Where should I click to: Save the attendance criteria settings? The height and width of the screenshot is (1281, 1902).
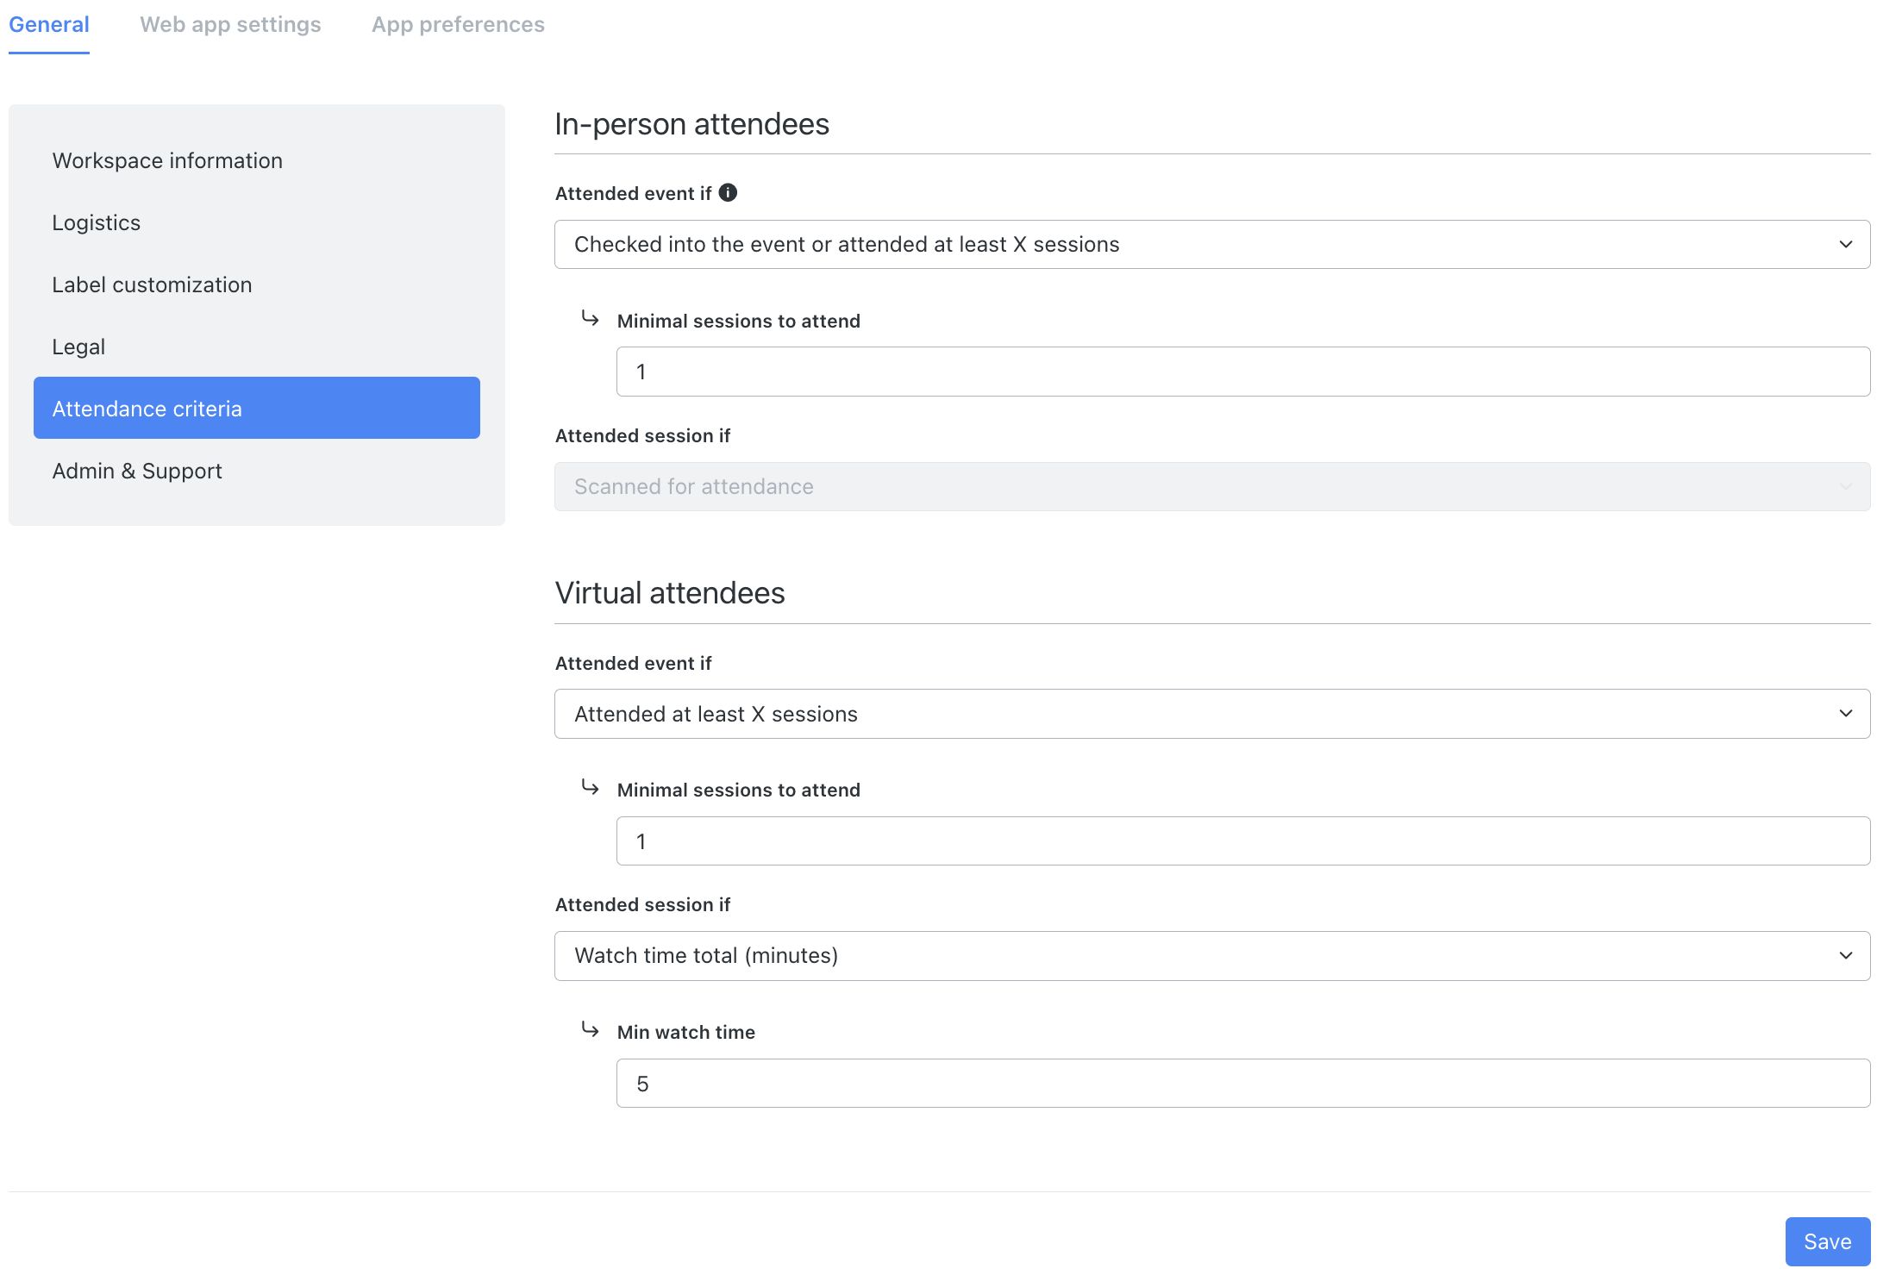[x=1828, y=1241]
